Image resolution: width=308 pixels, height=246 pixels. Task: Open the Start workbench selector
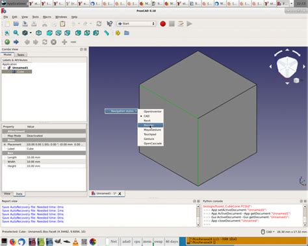click(x=136, y=23)
